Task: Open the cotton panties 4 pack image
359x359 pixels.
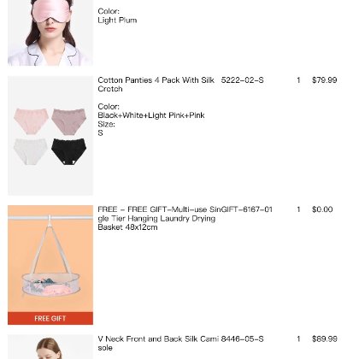Action: (50, 136)
